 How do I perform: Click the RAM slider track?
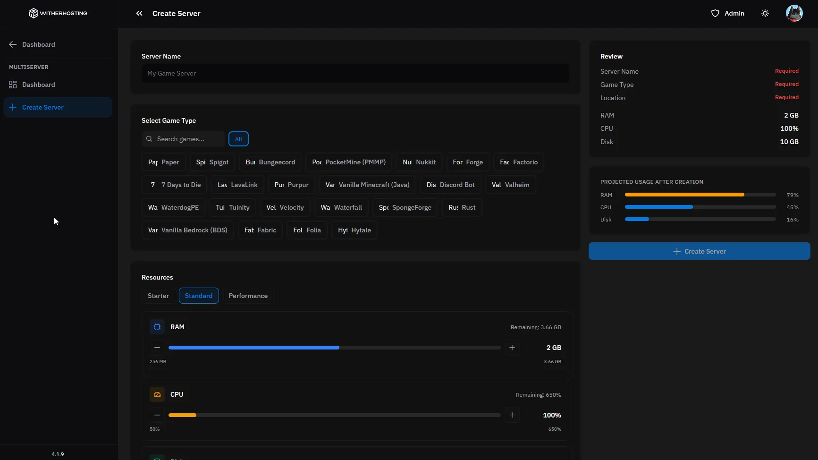334,348
